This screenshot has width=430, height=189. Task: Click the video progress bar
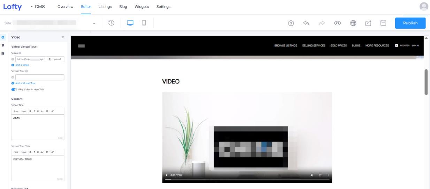click(x=247, y=179)
